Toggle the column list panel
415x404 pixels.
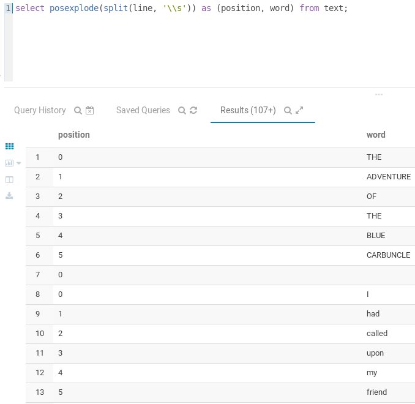point(9,180)
